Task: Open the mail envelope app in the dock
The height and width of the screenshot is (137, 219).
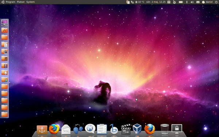Action: point(66,129)
